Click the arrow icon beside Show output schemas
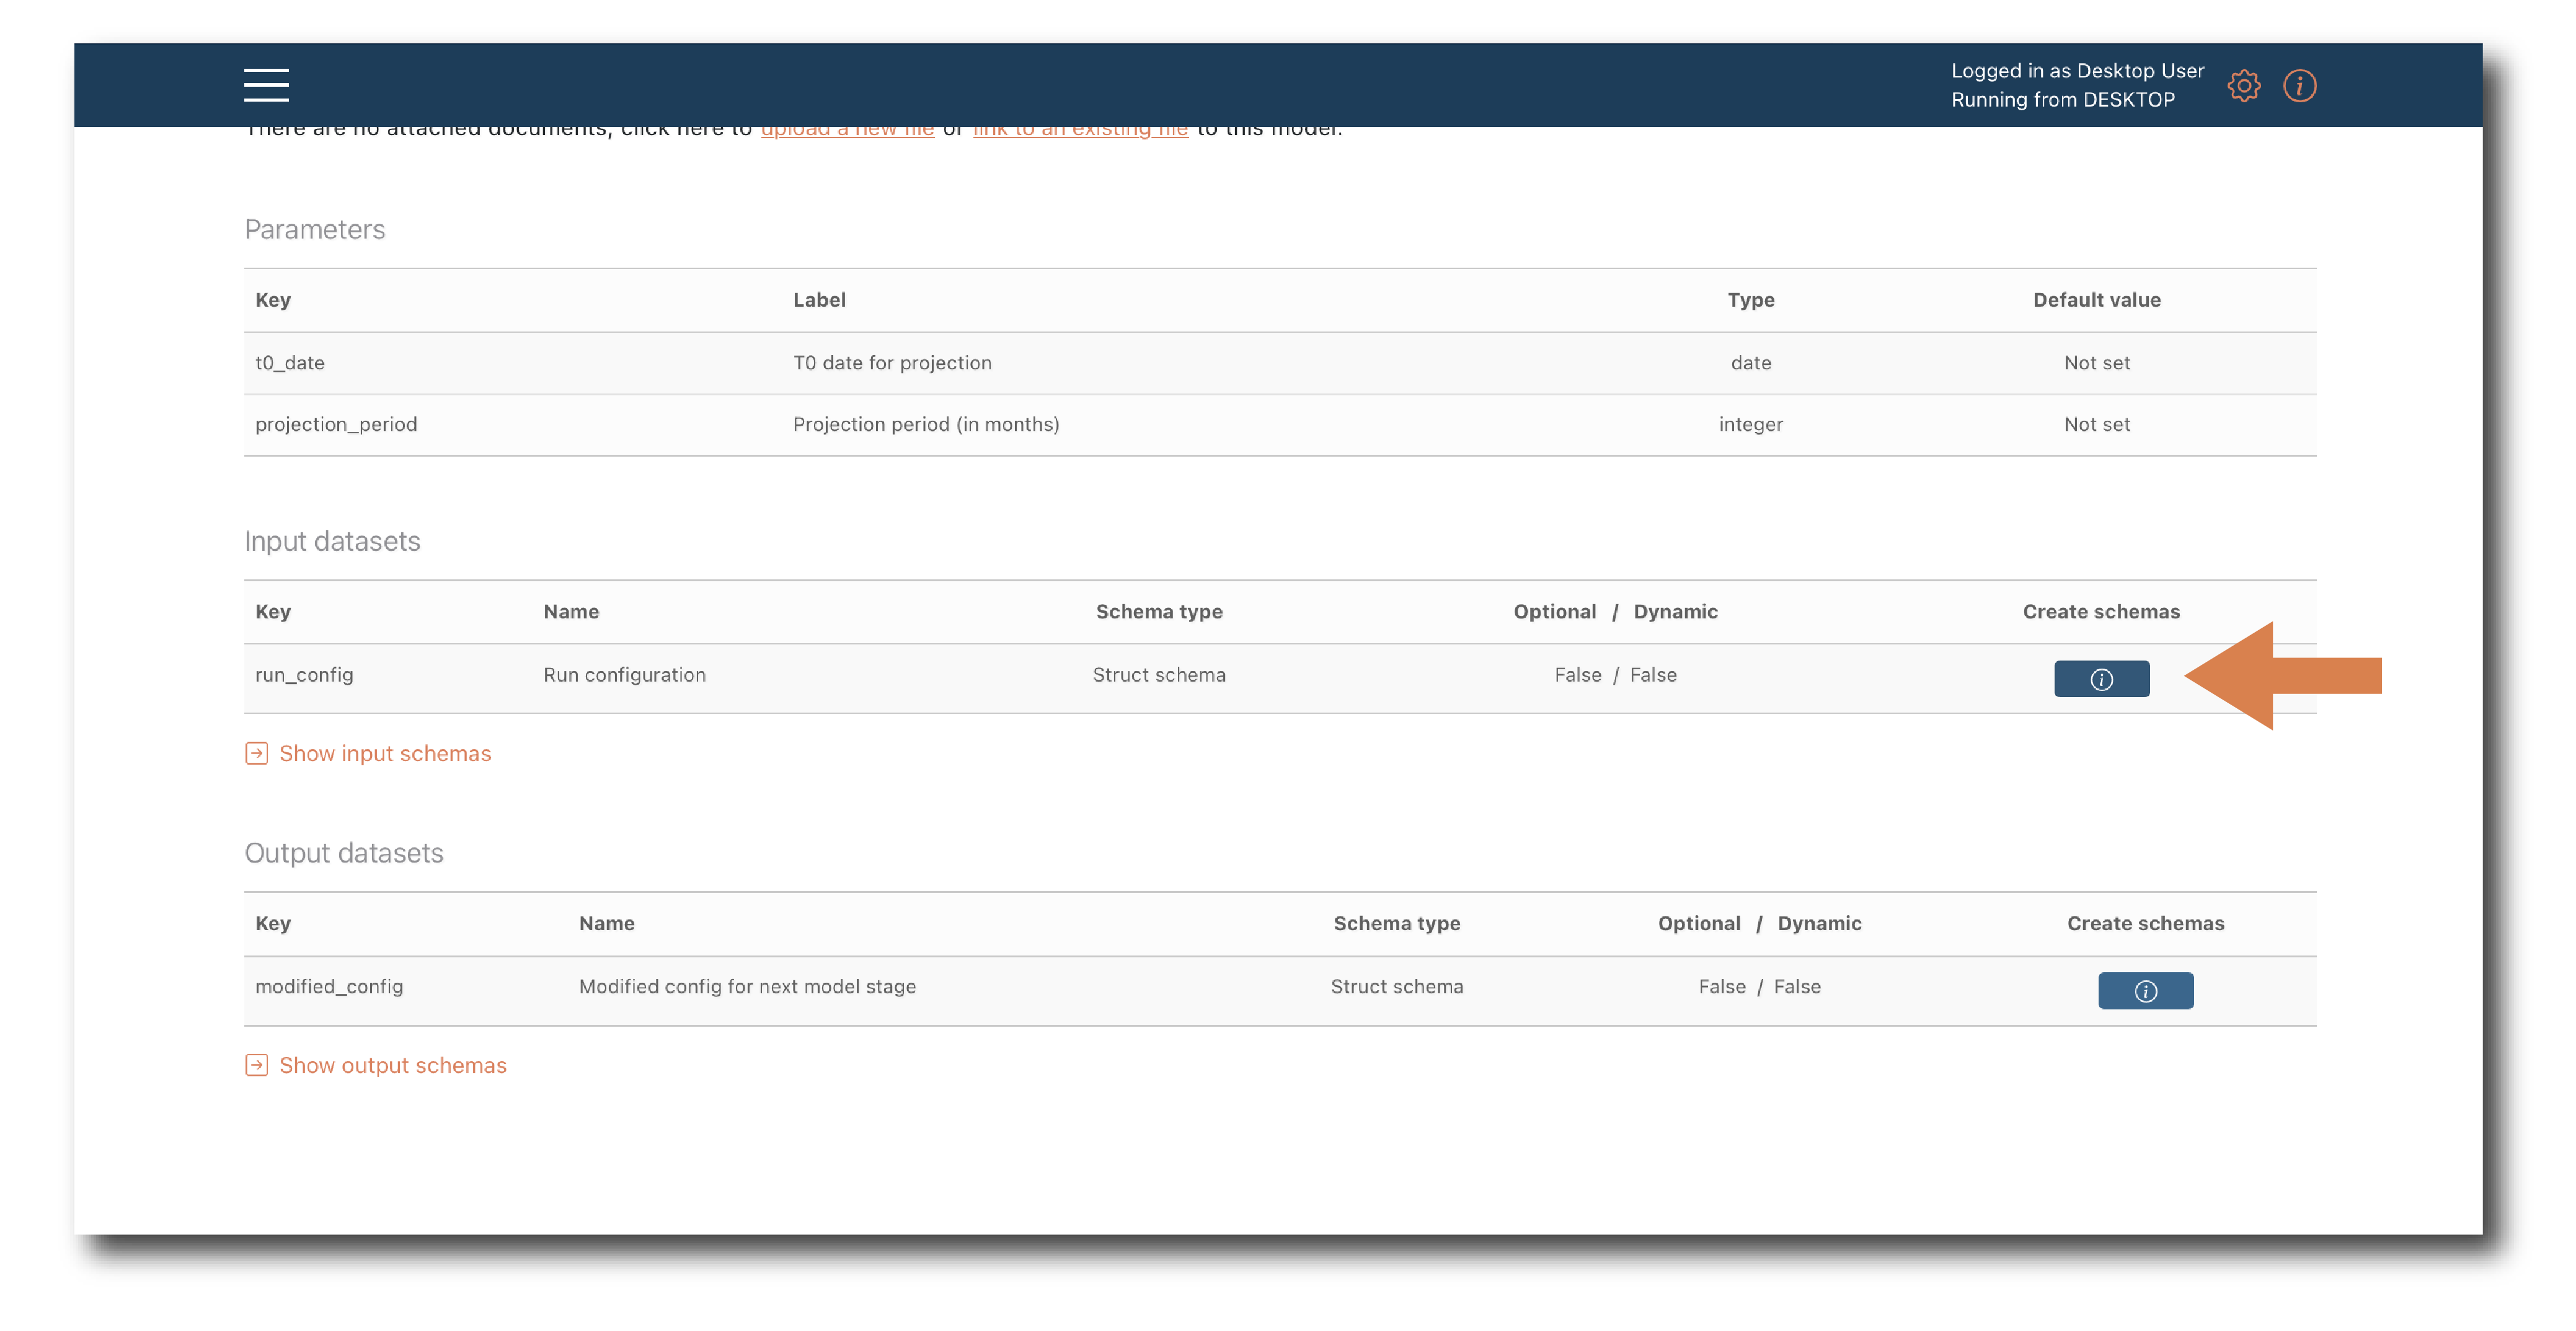Image resolution: width=2576 pixels, height=1331 pixels. [256, 1064]
